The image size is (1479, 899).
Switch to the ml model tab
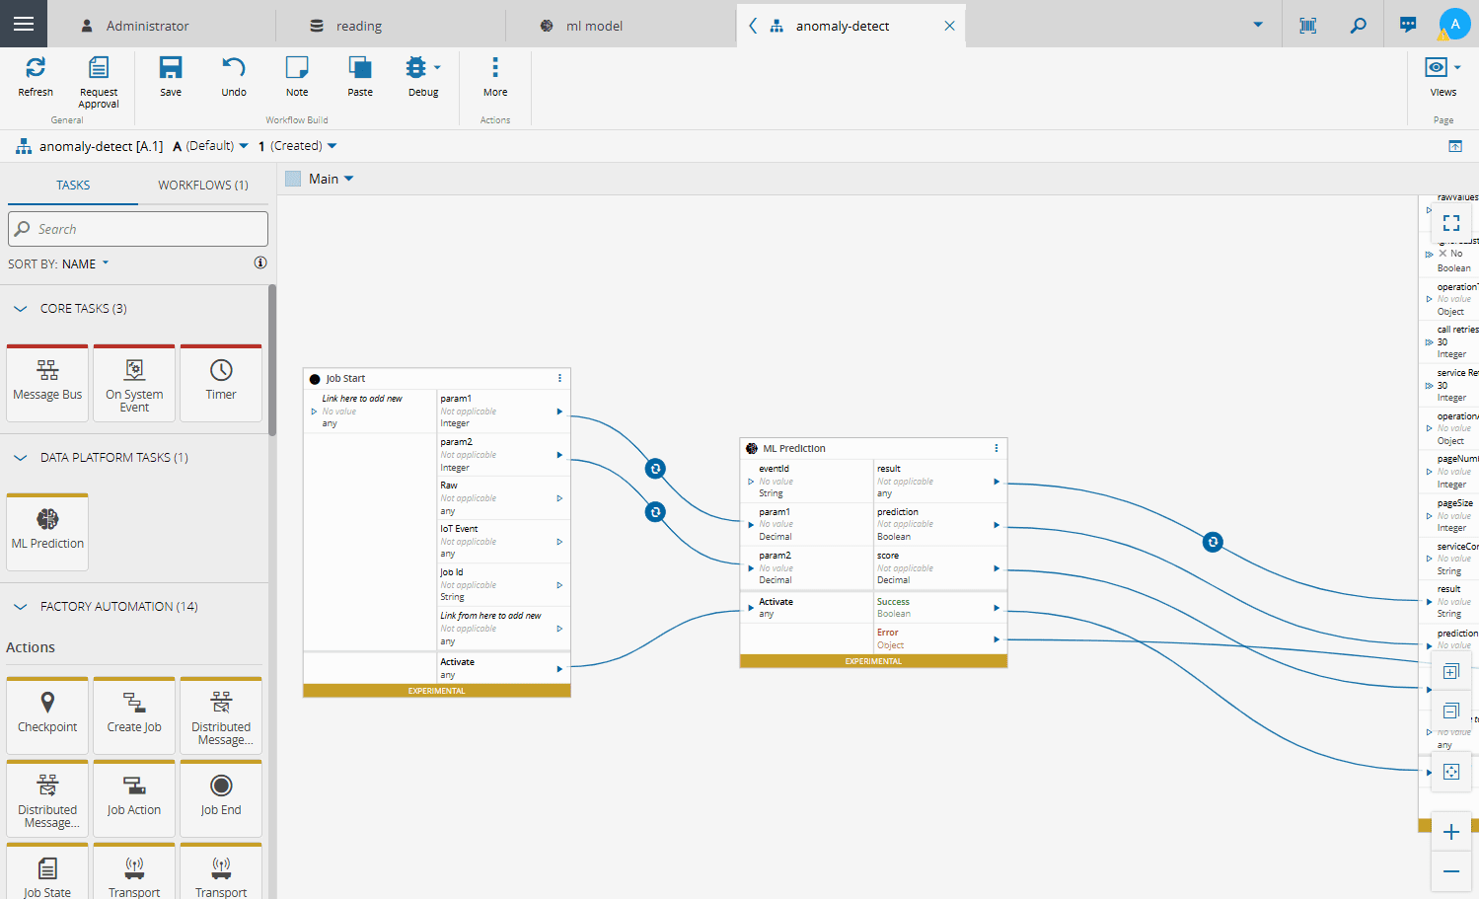[x=594, y=26]
